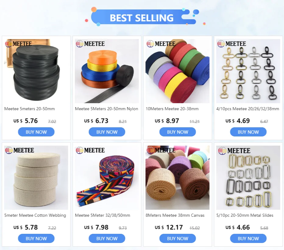Viewport: 284px width, 250px height.
Task: Open '5meter Meetee Cotton Webbing' title link
Action: (x=35, y=215)
